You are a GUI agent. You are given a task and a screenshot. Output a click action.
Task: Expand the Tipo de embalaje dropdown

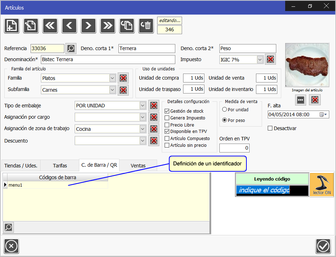tap(142, 105)
